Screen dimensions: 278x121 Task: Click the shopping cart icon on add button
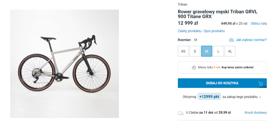coord(260,83)
